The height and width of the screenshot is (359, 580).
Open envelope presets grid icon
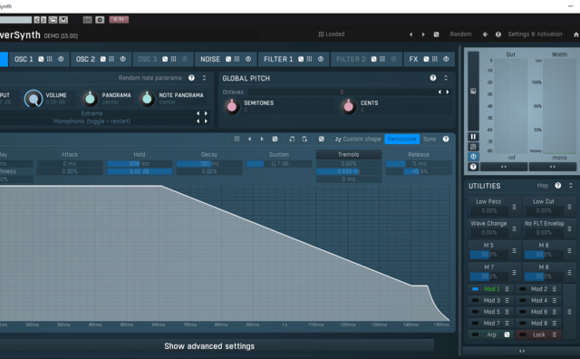click(237, 140)
